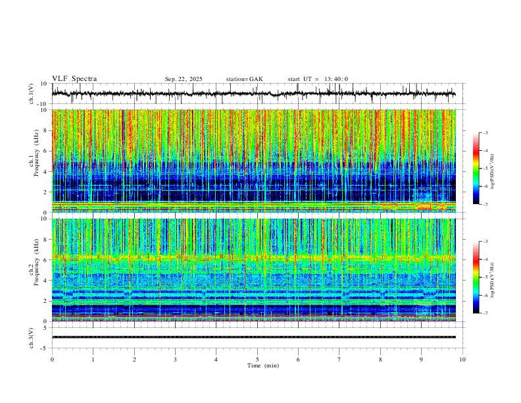Click the "ch.3(V)" axis label
The image size is (521, 403).
pos(31,338)
